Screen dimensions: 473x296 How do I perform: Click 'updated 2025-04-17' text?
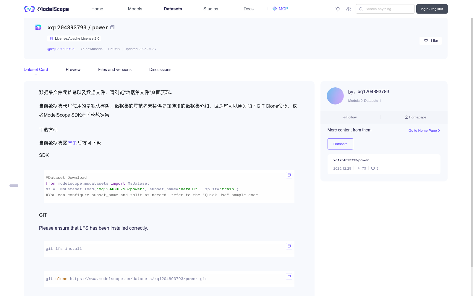point(141,49)
